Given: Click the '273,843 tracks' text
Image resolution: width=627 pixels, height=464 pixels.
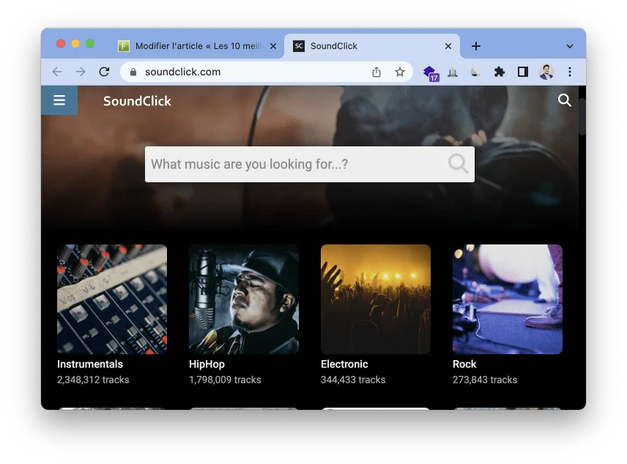Looking at the screenshot, I should [x=485, y=380].
